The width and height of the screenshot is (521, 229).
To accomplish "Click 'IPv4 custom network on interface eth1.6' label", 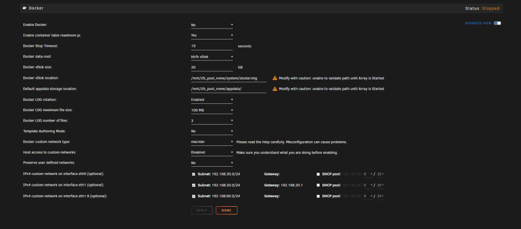I will click(65, 196).
